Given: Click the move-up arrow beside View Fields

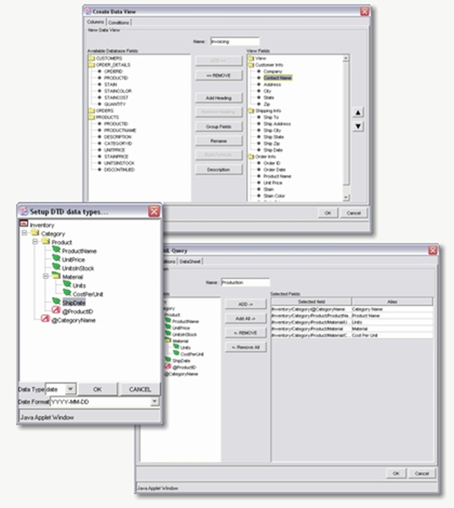Looking at the screenshot, I should click(358, 113).
